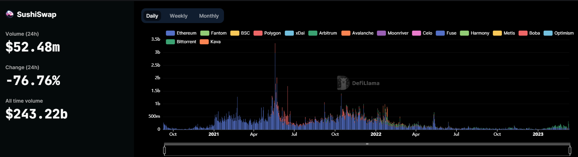Image resolution: width=578 pixels, height=157 pixels.
Task: Click the Bittorrent legend marker
Action: 171,42
